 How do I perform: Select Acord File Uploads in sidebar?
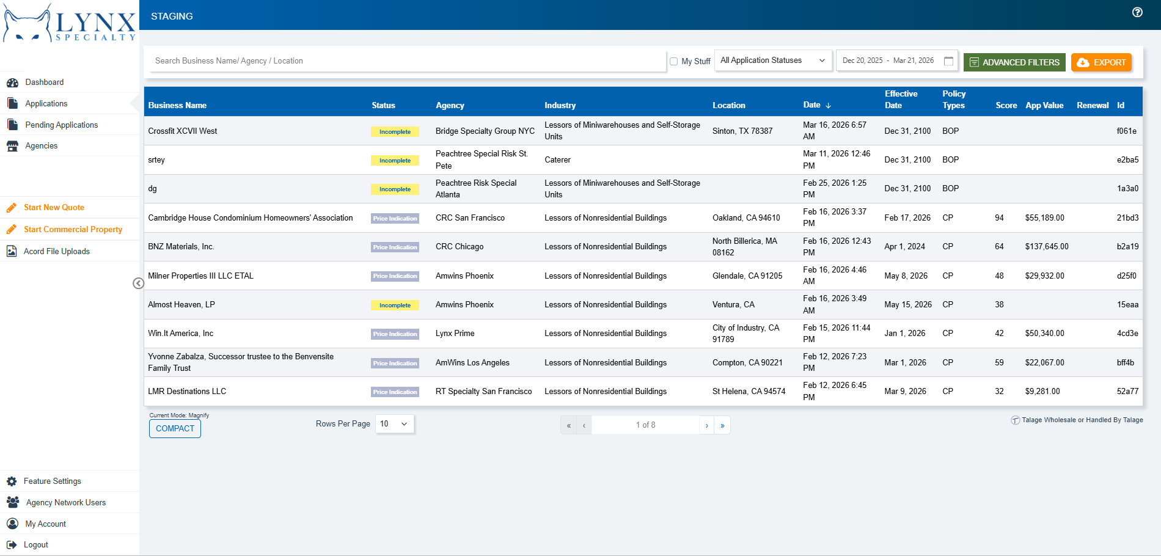tap(57, 252)
